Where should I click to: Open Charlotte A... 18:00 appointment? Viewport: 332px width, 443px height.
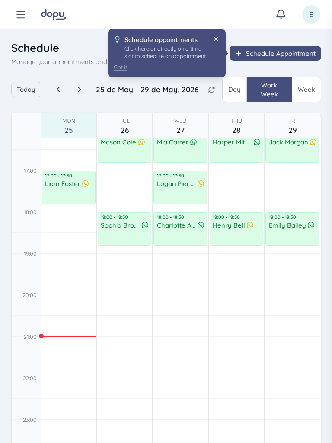click(x=180, y=229)
